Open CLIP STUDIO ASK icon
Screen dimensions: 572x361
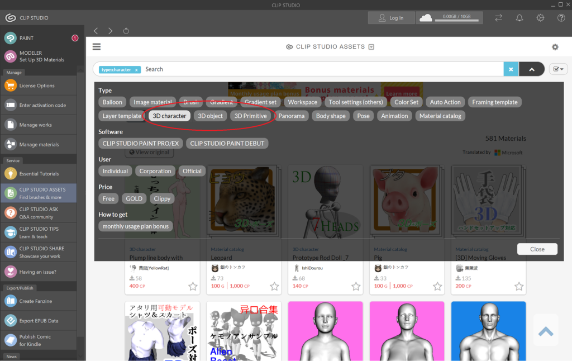point(11,212)
